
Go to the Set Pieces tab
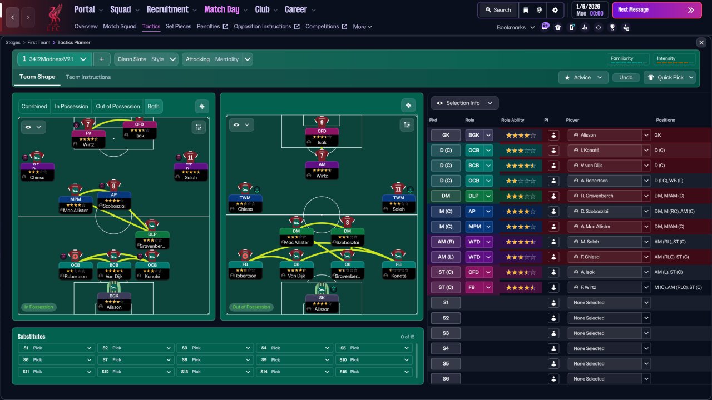point(179,26)
